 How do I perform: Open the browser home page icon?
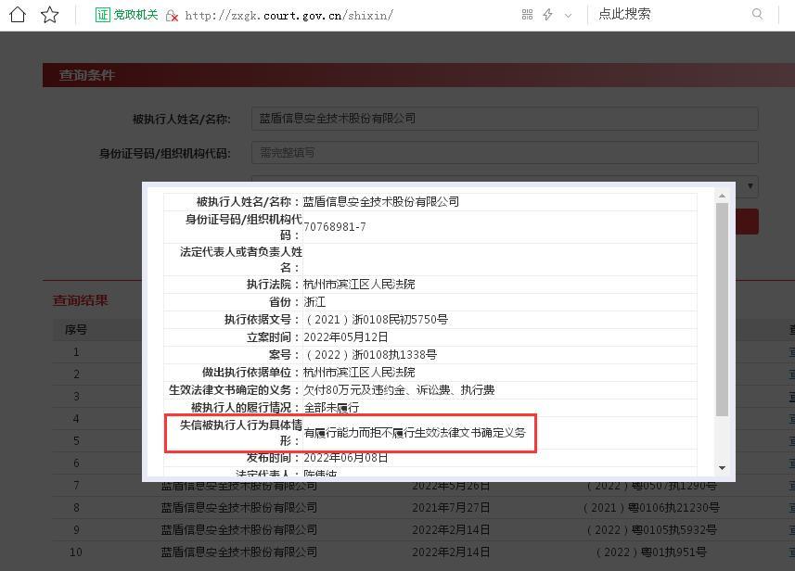coord(18,15)
